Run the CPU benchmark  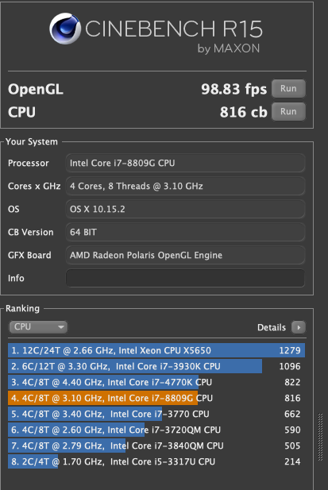pyautogui.click(x=288, y=111)
